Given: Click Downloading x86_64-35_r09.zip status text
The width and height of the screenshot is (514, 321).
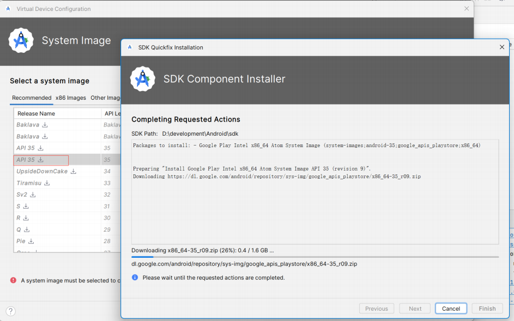Looking at the screenshot, I should point(203,250).
